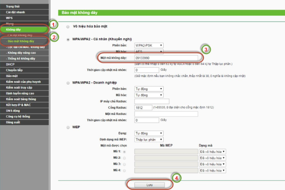The width and height of the screenshot is (285, 190).
Task: Open Cài đặt nhanh in sidebar
Action: click(24, 12)
